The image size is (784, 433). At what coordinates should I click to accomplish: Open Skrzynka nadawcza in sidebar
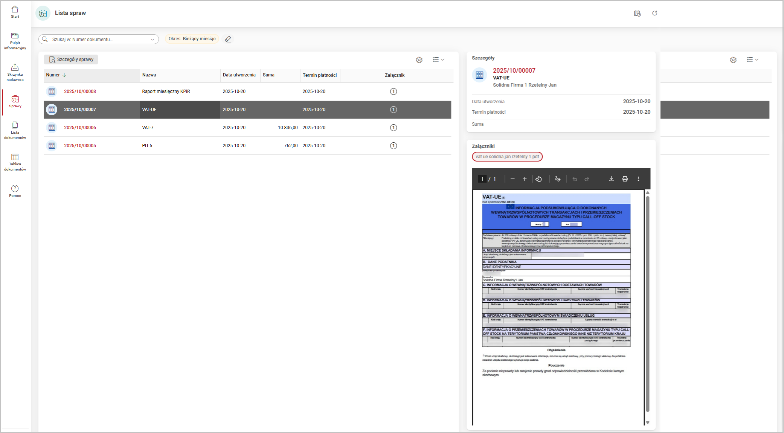tap(15, 72)
